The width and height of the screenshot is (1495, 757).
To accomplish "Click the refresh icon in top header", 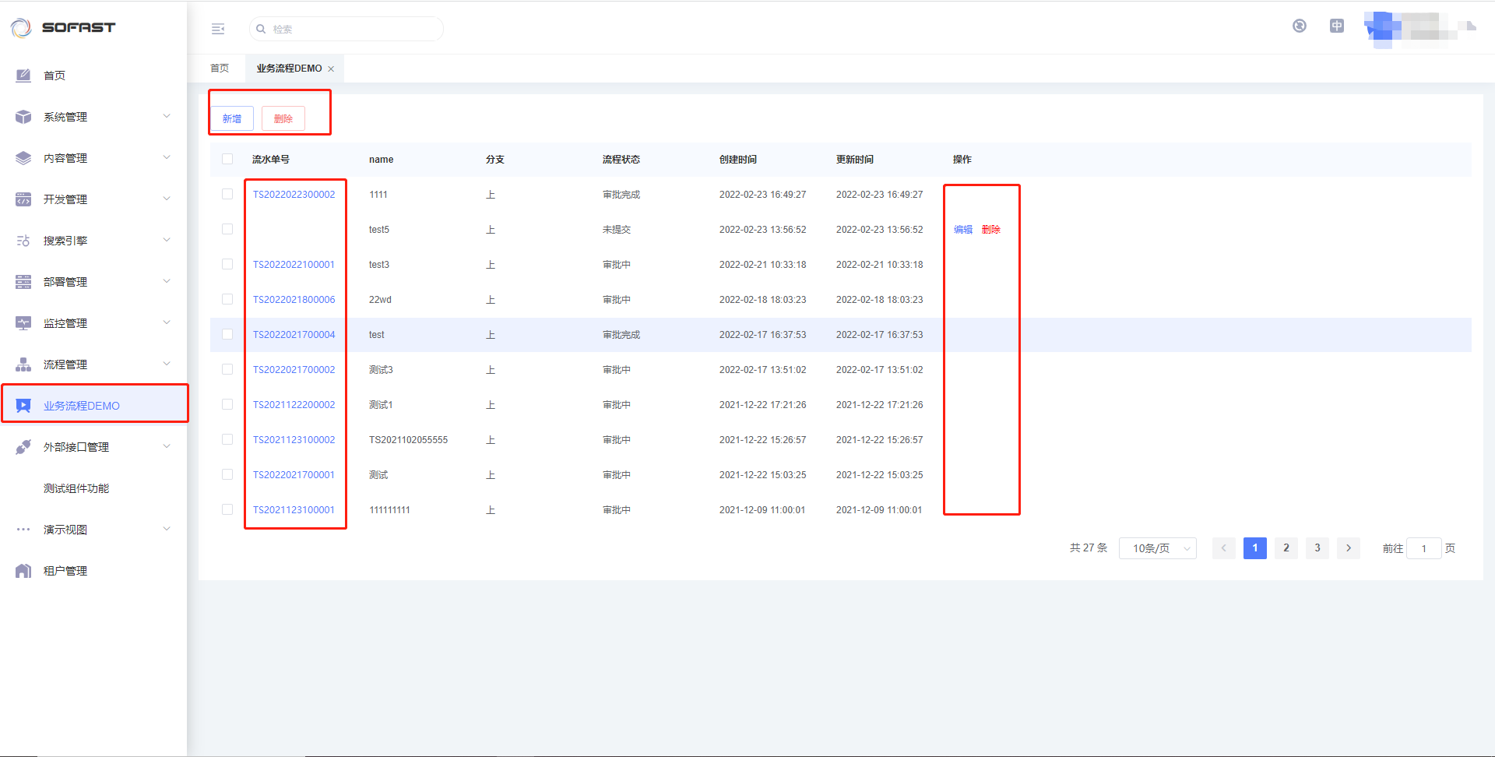I will 1300,26.
